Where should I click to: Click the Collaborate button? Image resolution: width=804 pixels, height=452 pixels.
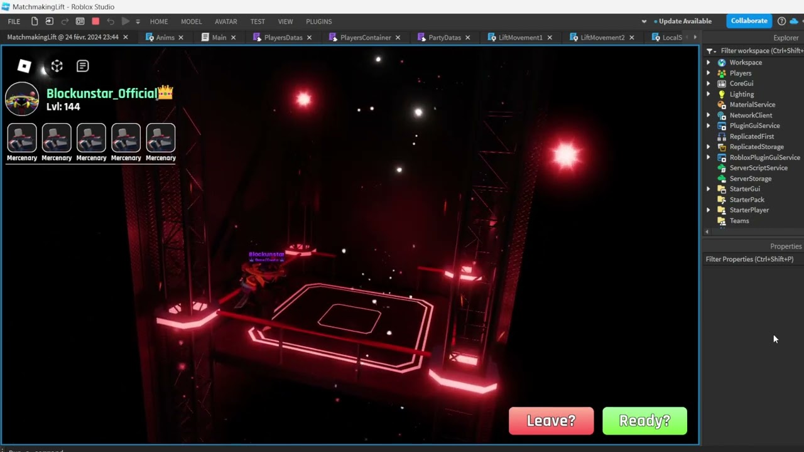pyautogui.click(x=749, y=21)
